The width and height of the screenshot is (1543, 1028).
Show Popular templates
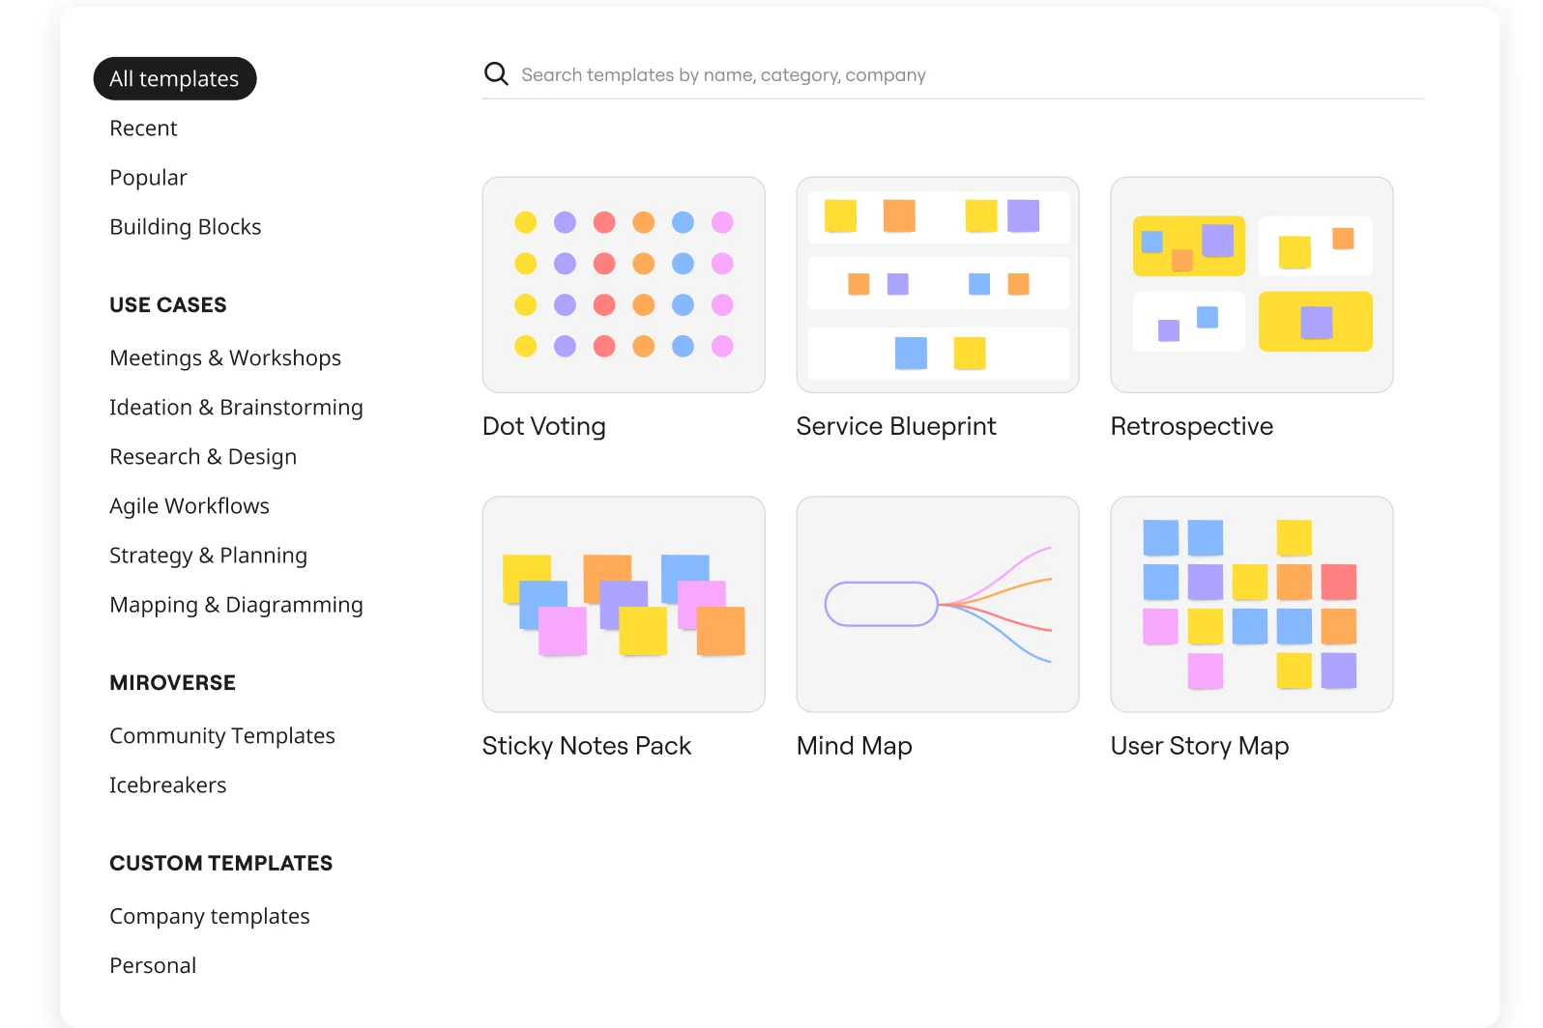[x=148, y=178]
